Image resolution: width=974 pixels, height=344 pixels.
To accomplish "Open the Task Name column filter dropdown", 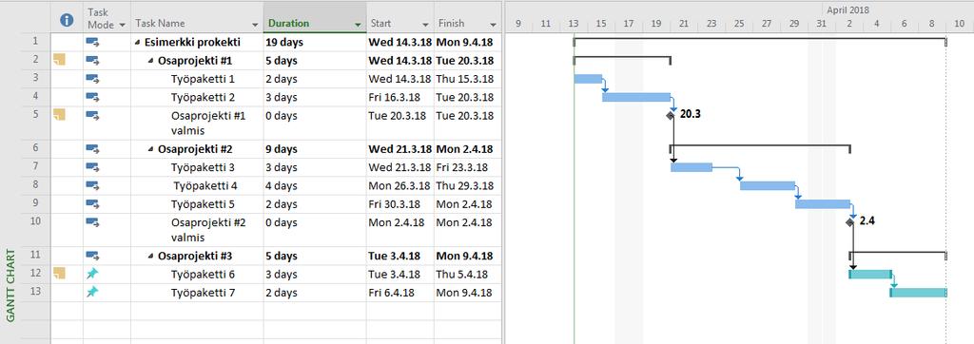I will tap(255, 25).
